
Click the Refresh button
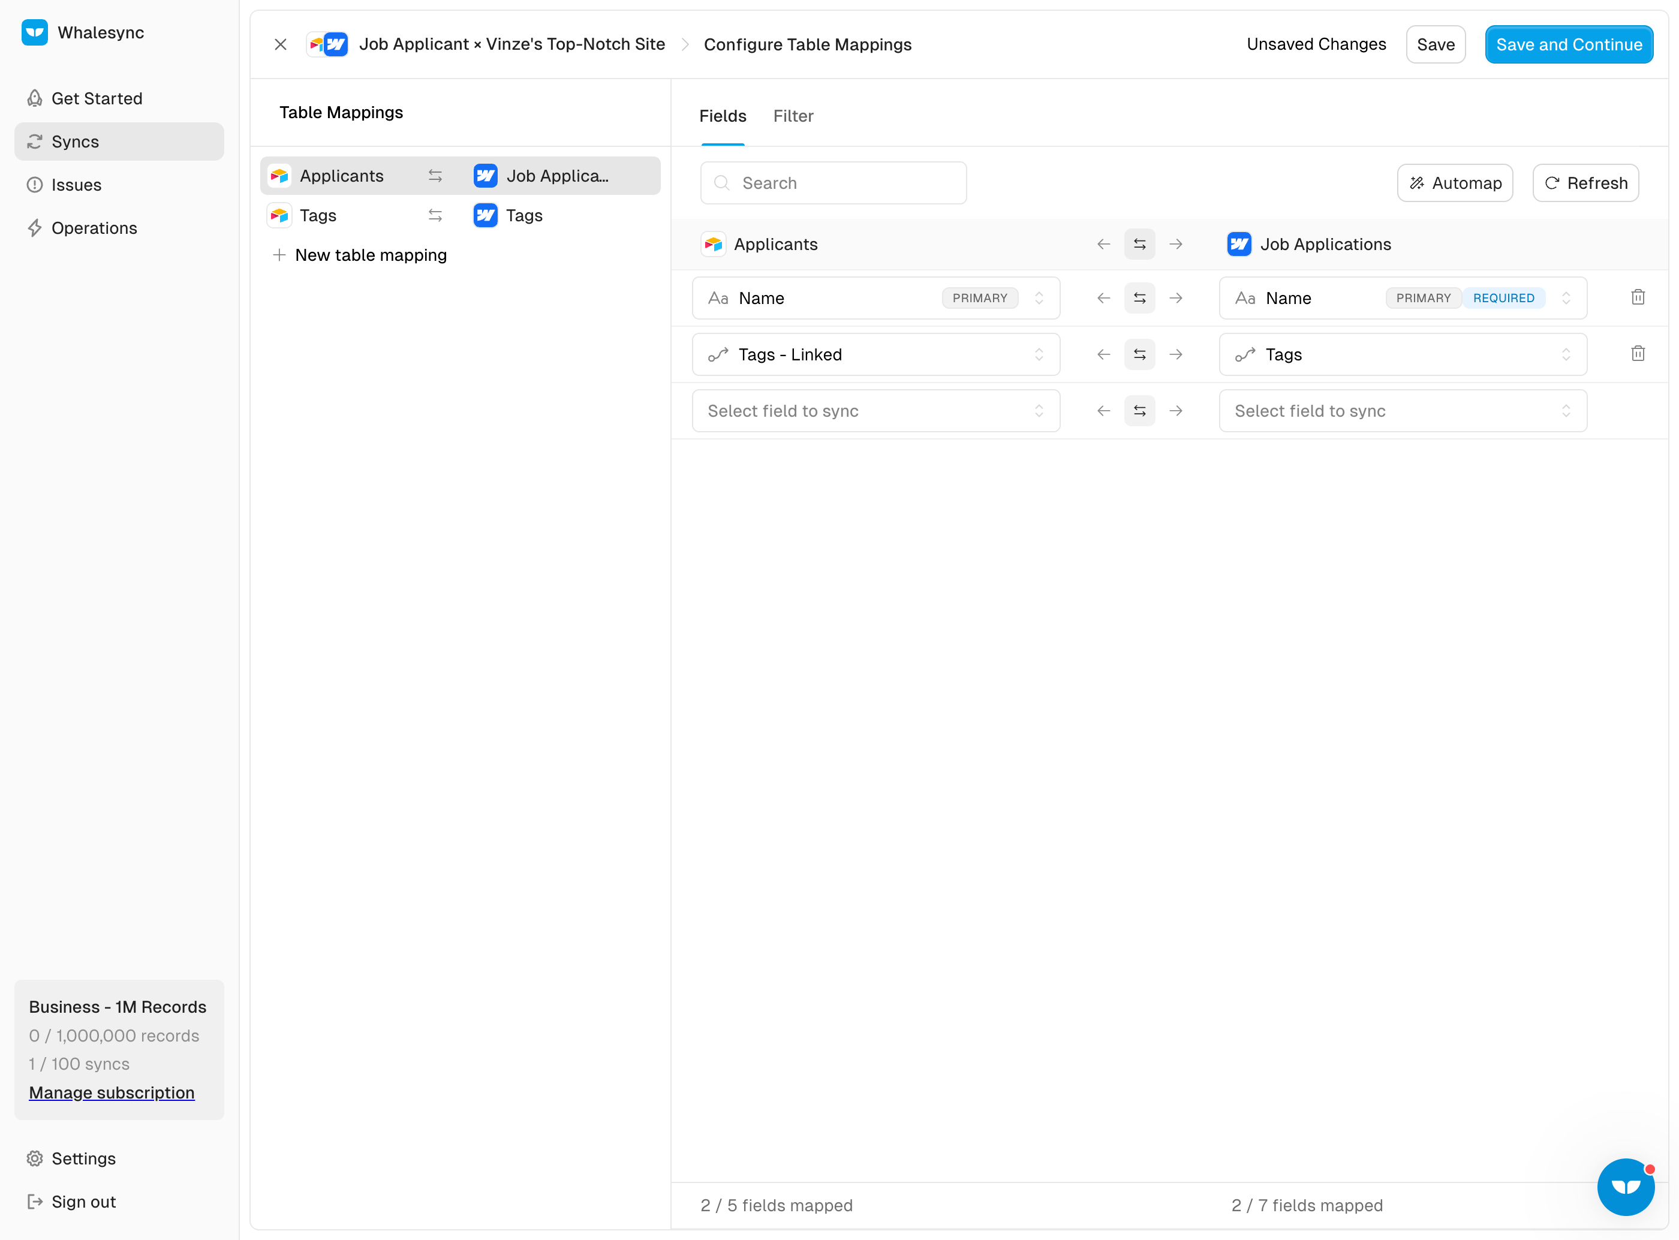[1585, 183]
